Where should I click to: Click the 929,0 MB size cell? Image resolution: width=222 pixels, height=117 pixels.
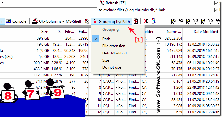click(x=41, y=63)
